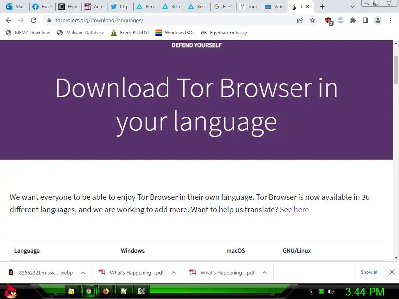
Task: Click the 3:44 PM clock
Action: pos(365,292)
